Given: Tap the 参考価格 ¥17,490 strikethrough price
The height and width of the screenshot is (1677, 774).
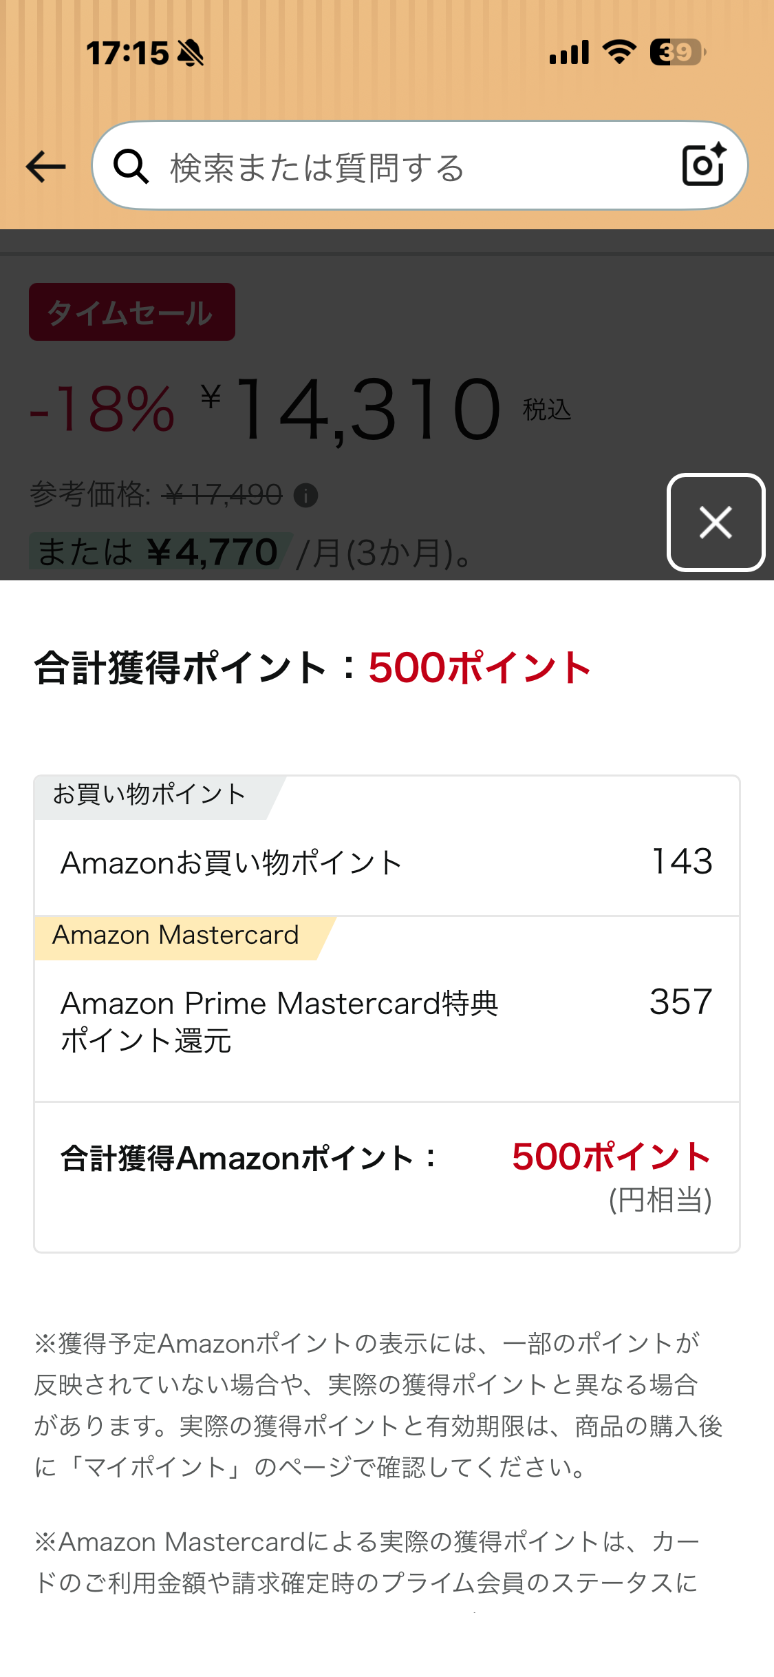Looking at the screenshot, I should [223, 494].
